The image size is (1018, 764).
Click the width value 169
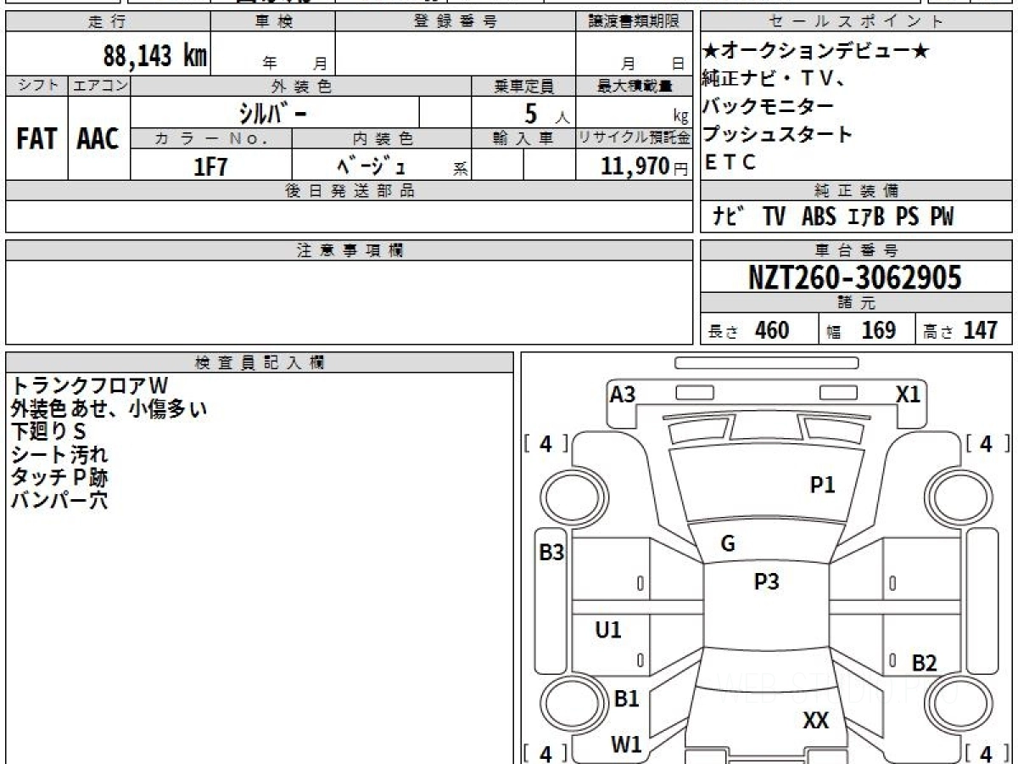879,329
